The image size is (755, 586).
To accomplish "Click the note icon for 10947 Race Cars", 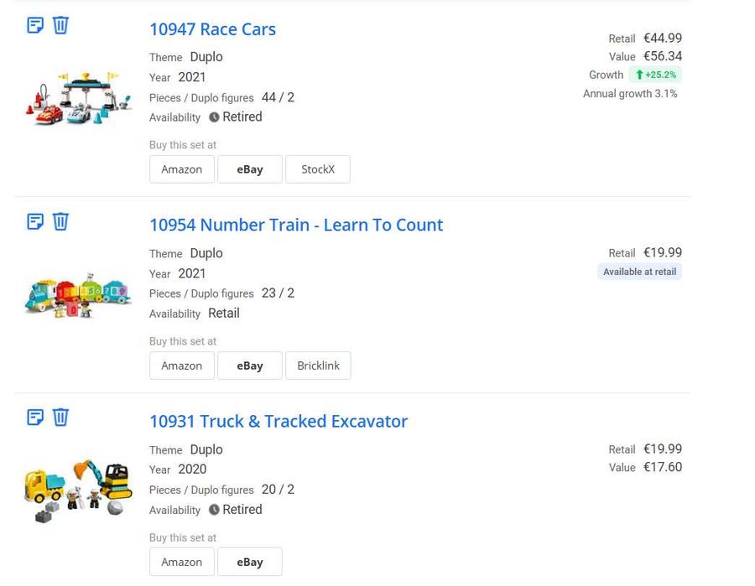I will tap(35, 25).
